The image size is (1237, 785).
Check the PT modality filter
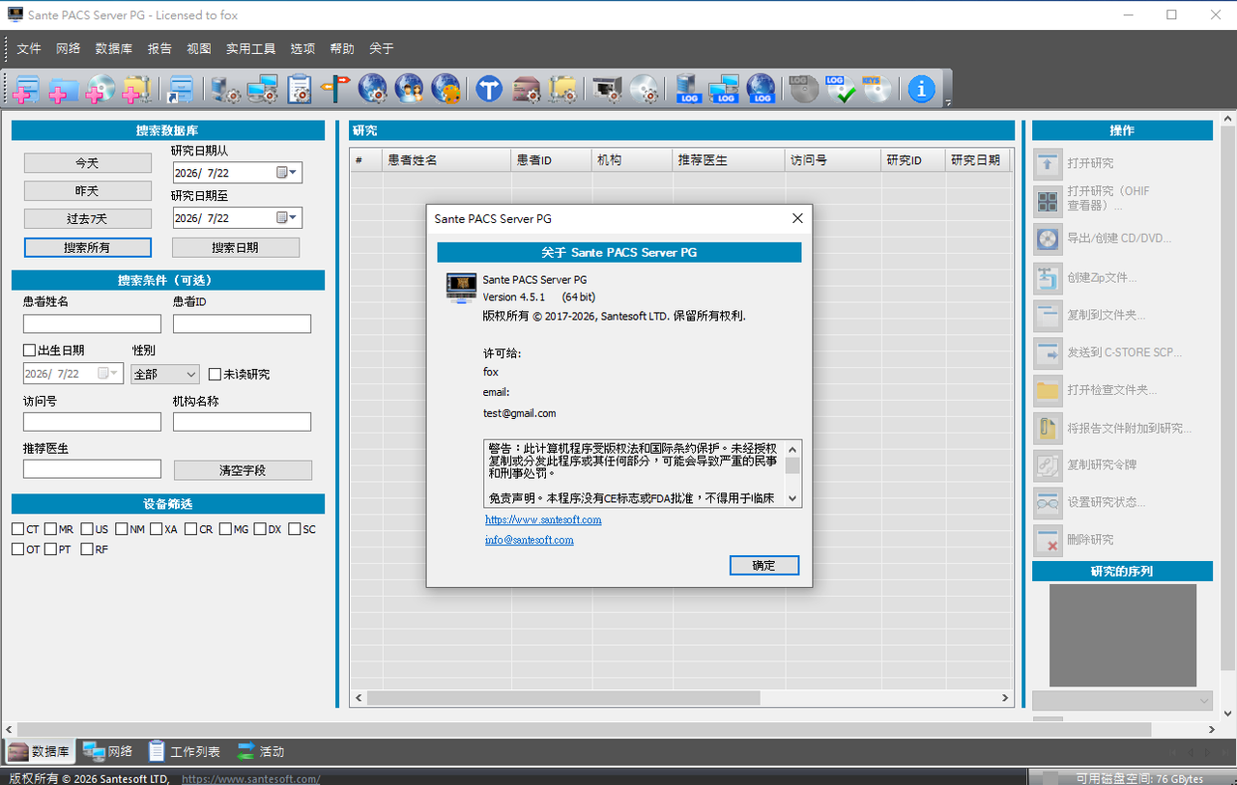coord(50,549)
